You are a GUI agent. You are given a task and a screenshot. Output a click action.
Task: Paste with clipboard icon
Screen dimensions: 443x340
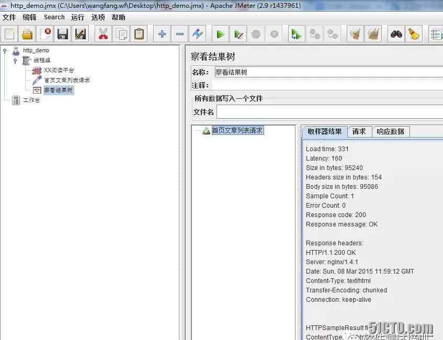(139, 34)
